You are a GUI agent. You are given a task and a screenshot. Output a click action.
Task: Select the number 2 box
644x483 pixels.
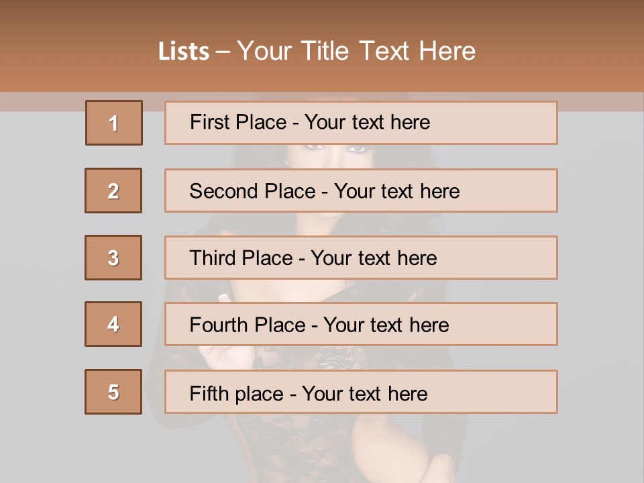coord(113,191)
